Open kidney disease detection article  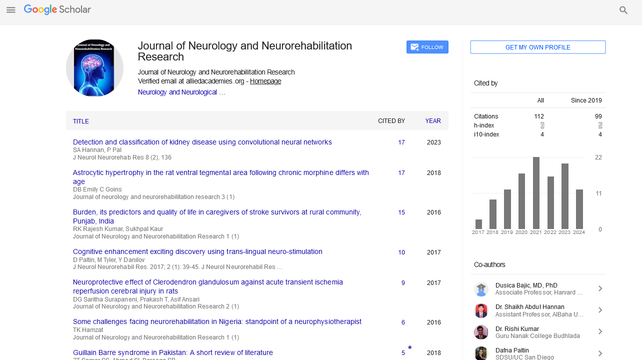(202, 142)
